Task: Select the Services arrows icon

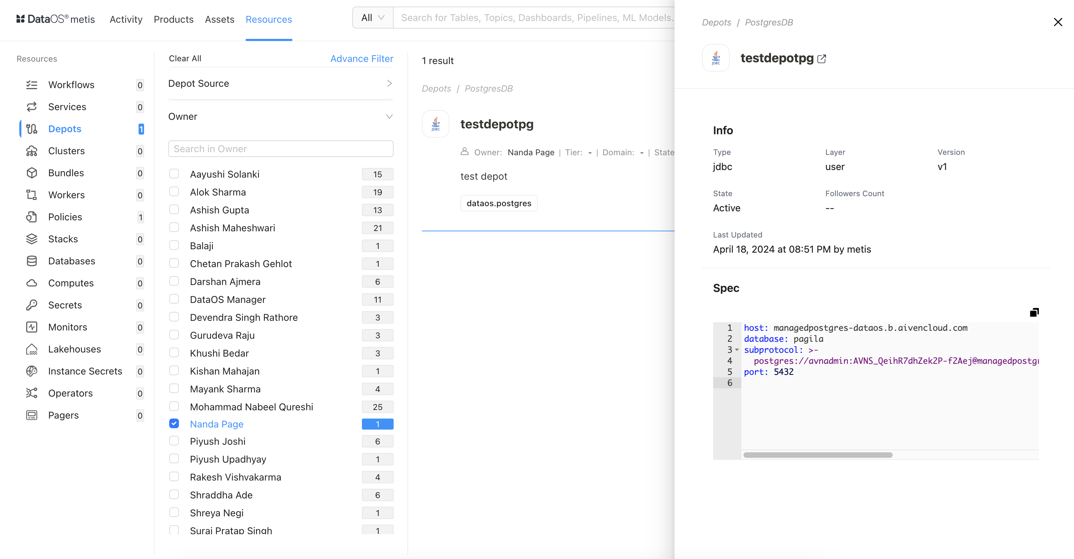Action: click(32, 107)
